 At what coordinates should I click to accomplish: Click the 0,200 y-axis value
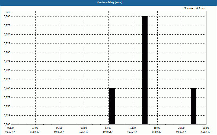[7, 52]
